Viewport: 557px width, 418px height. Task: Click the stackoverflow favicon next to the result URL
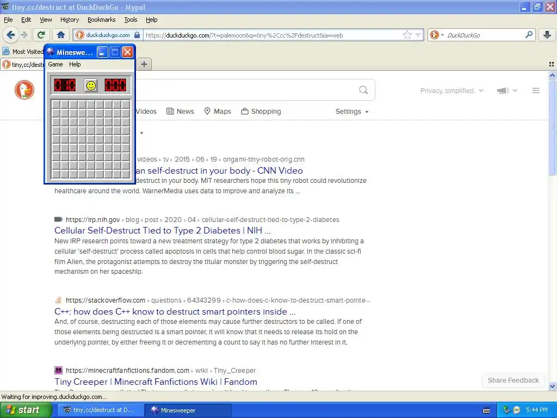pos(58,300)
